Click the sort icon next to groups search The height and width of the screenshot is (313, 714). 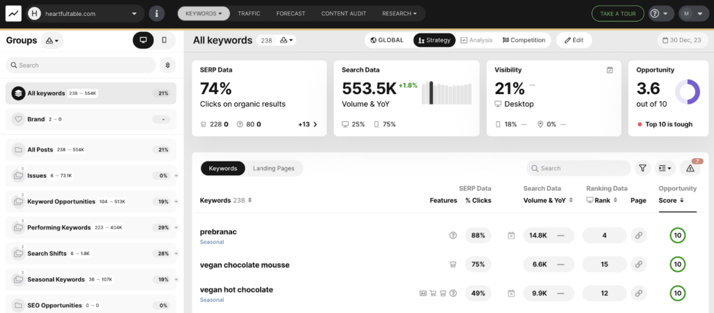[x=167, y=65]
